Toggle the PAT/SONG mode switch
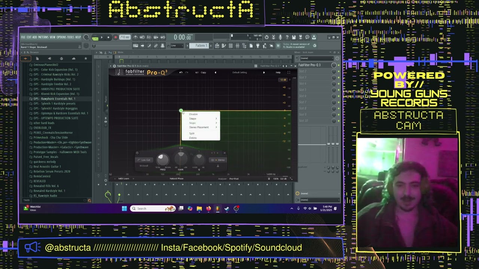This screenshot has width=479, height=269. (95, 37)
